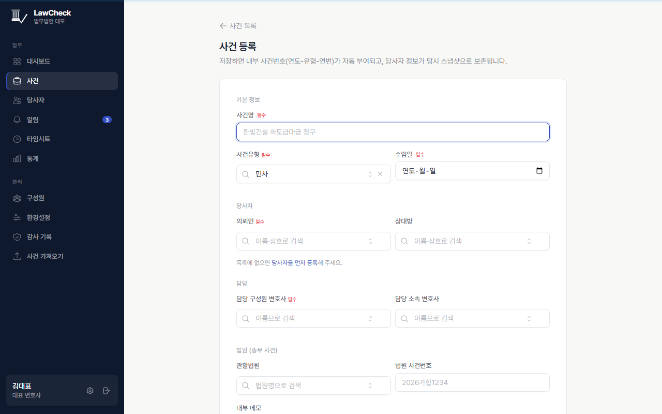The height and width of the screenshot is (414, 662).
Task: Click the 담당 구성원 변호사 search field
Action: [313, 318]
